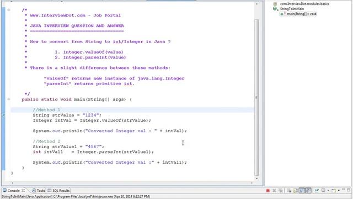This screenshot has width=353, height=199.
Task: Place cursor on the //Method 1 comment line
Action: [x=46, y=110]
